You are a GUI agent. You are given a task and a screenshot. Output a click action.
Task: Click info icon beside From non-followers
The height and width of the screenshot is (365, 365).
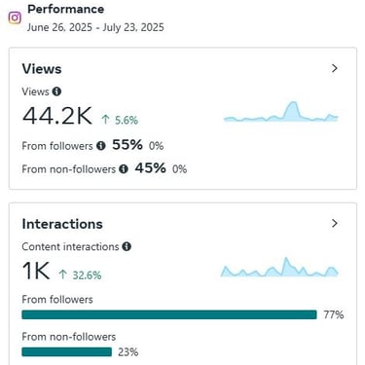(124, 168)
